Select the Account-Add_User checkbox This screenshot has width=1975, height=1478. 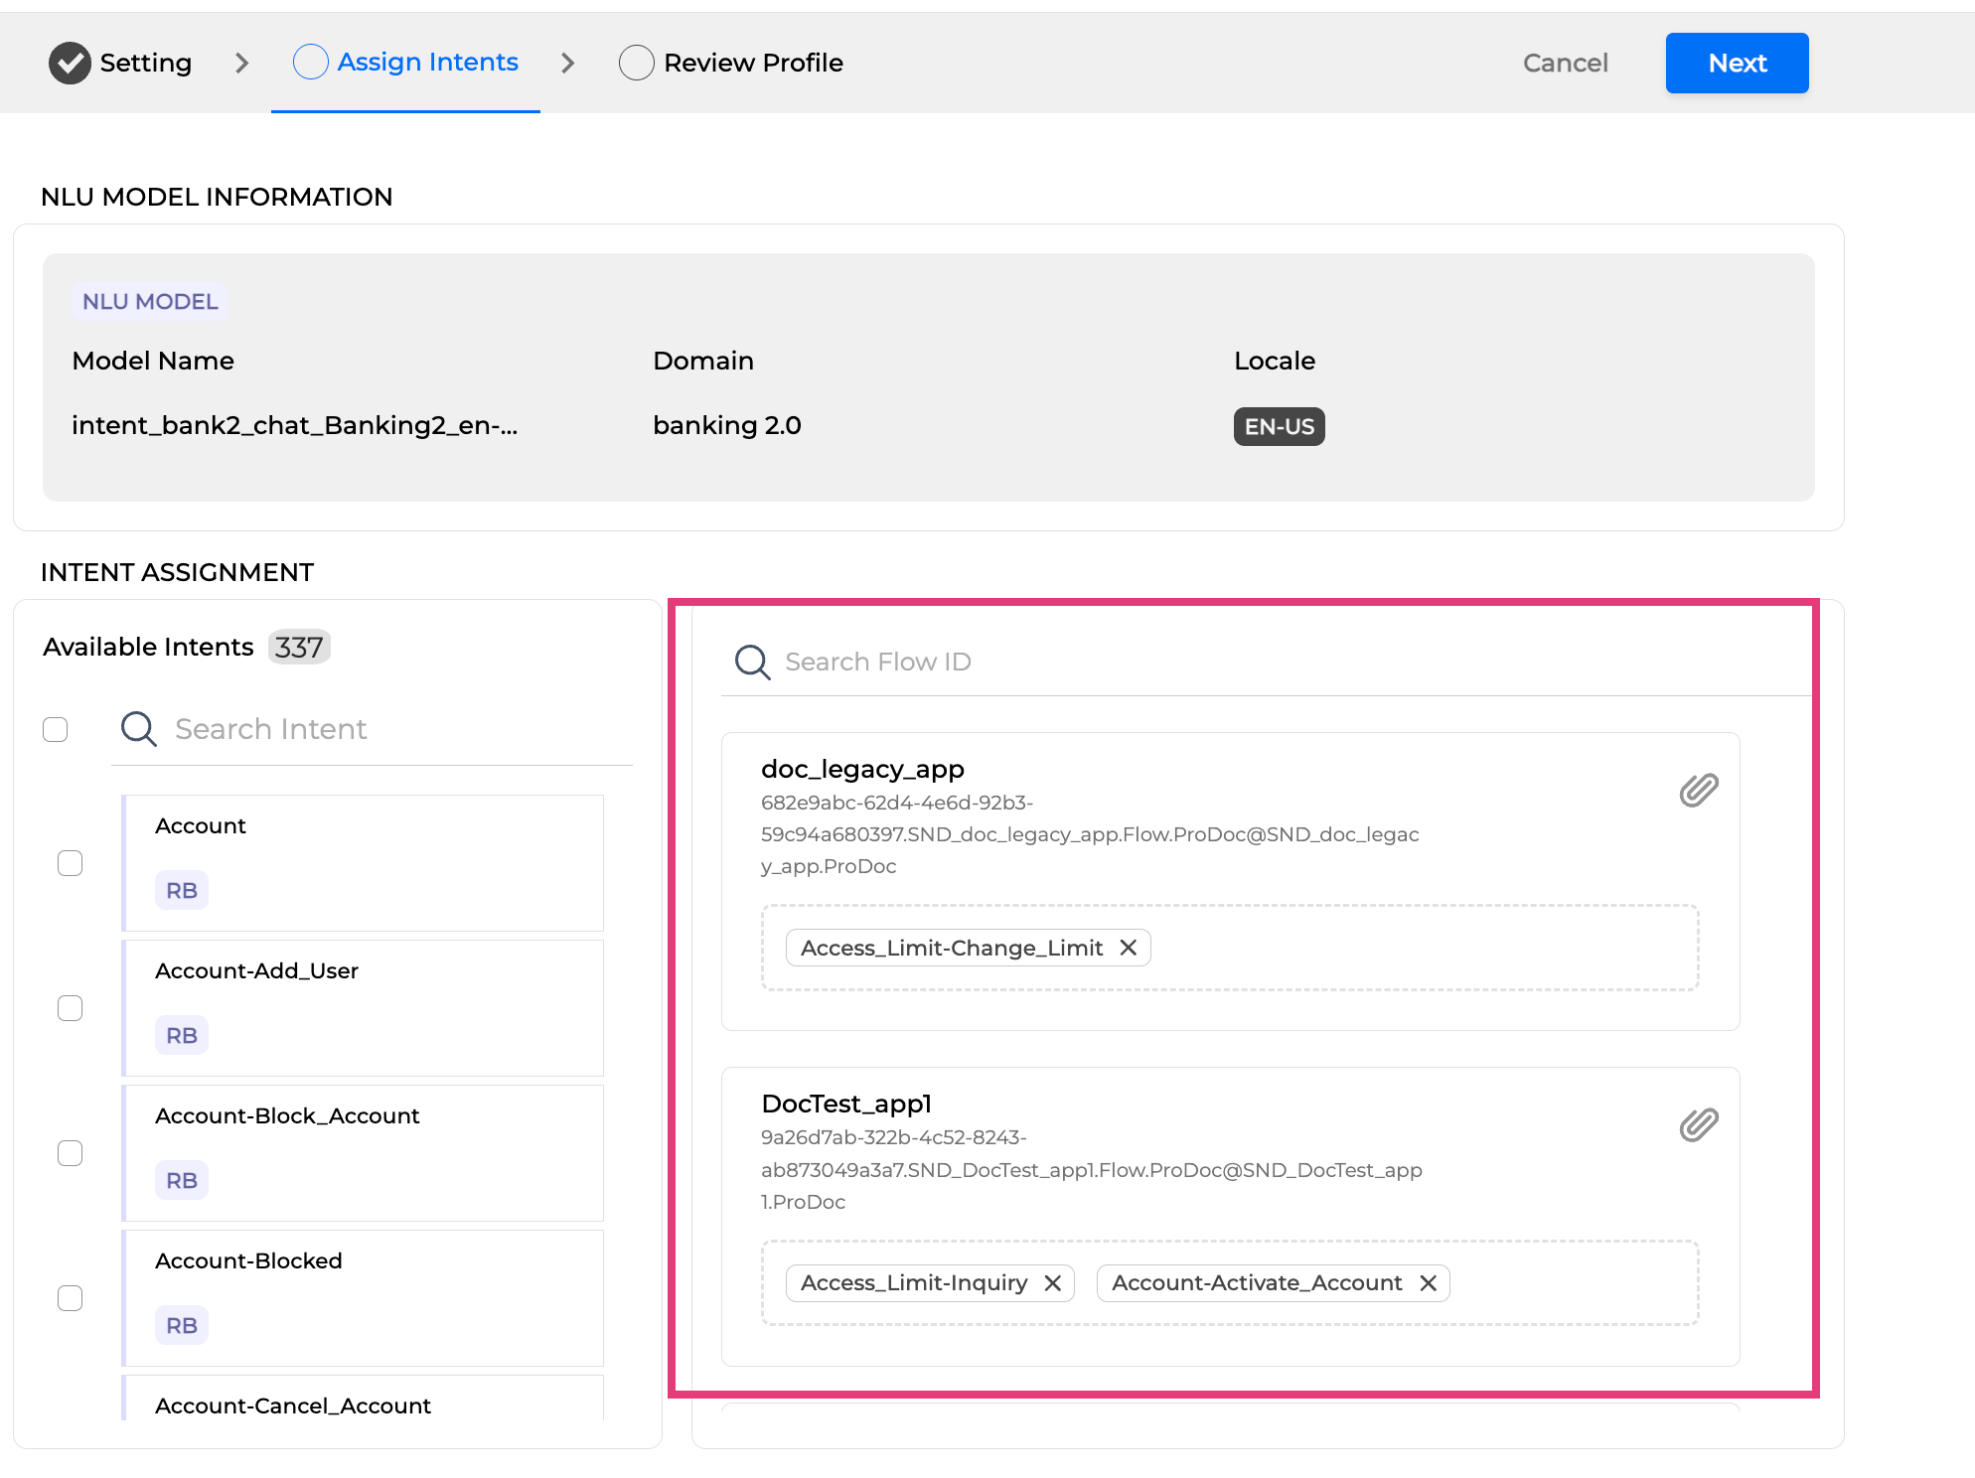[71, 1008]
